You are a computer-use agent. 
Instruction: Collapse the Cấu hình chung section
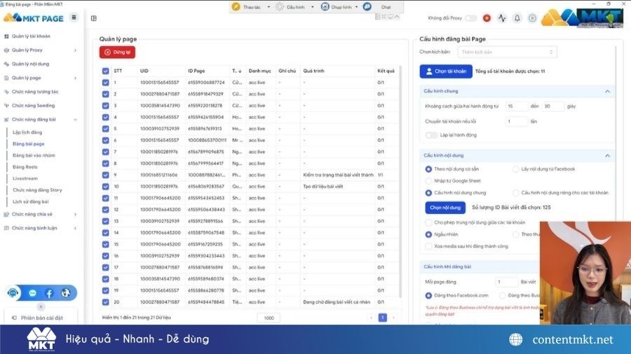607,92
